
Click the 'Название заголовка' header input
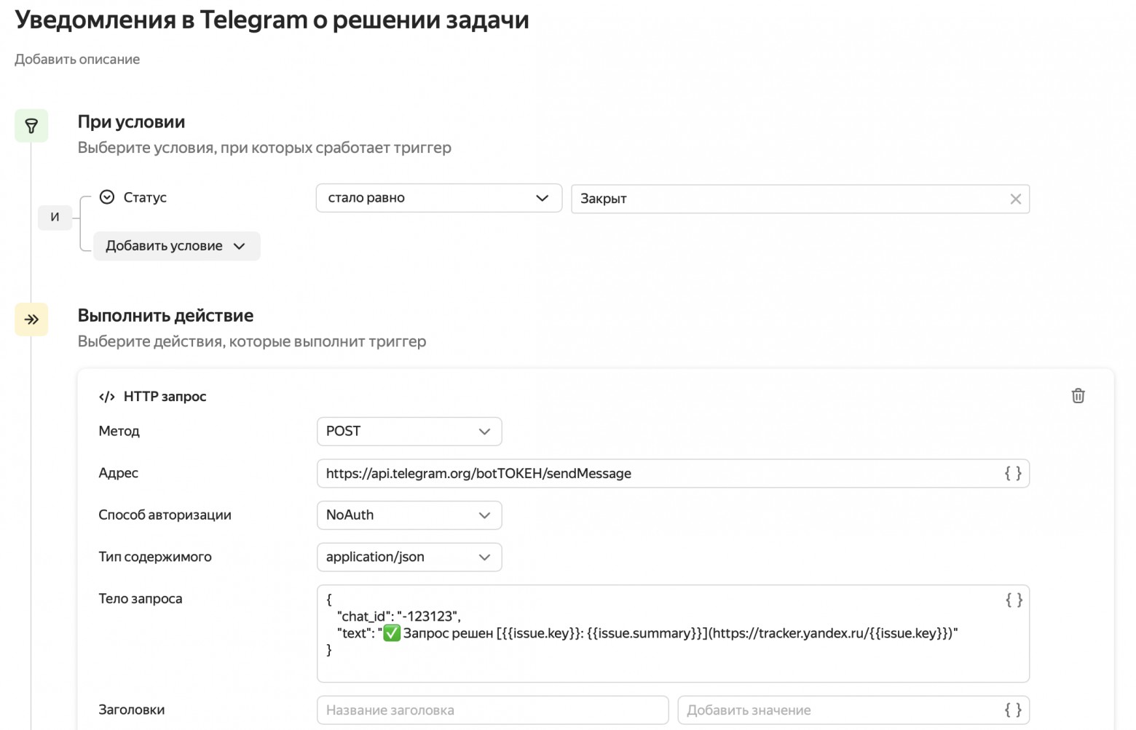[492, 710]
